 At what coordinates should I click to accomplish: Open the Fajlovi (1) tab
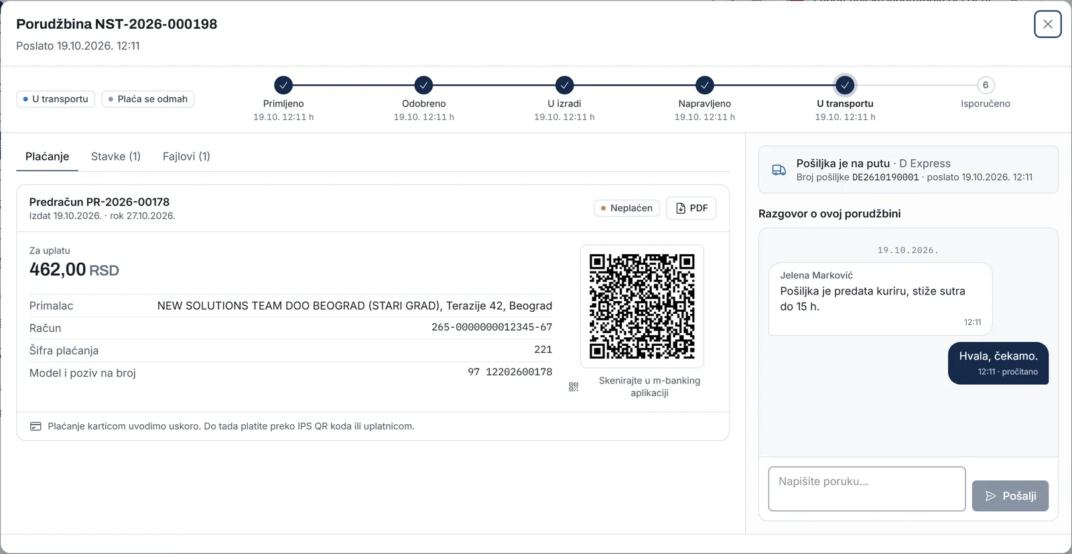pyautogui.click(x=186, y=157)
